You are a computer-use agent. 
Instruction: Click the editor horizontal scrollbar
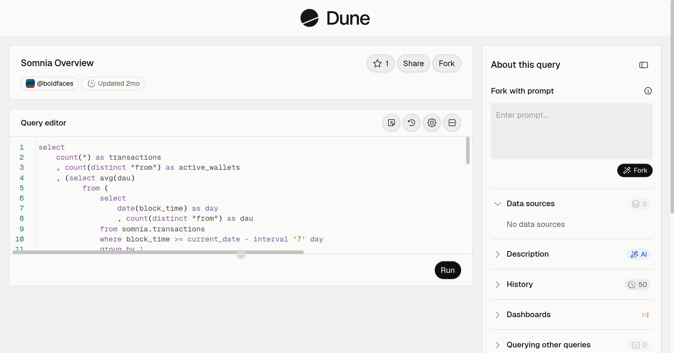tap(158, 252)
